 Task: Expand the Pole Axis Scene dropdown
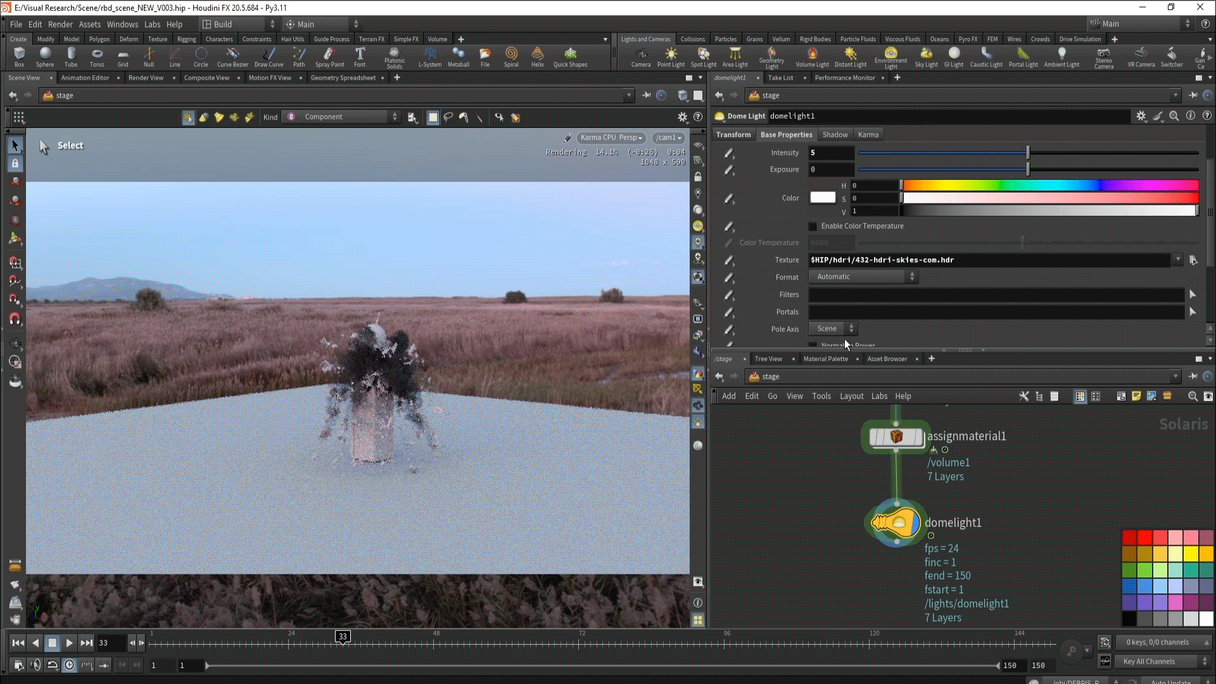(x=833, y=329)
